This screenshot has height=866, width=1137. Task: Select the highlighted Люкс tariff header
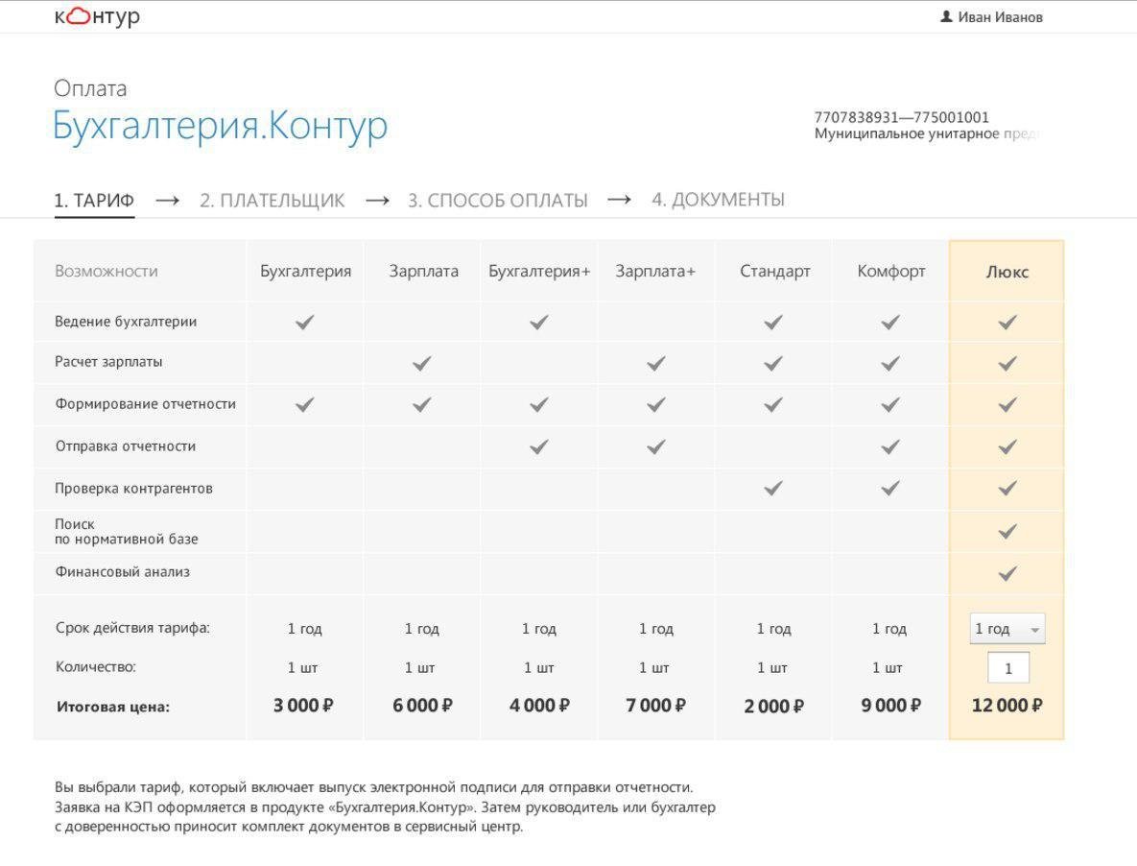click(1007, 272)
